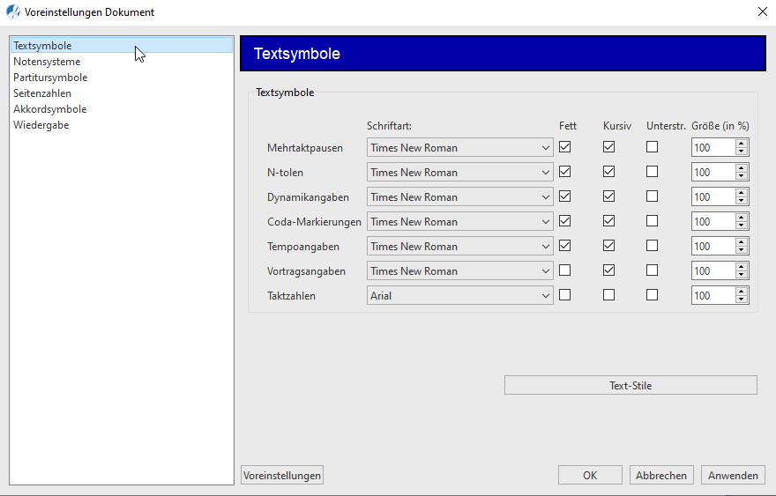Viewport: 776px width, 496px height.
Task: Open Wiedergabe settings page
Action: [41, 125]
